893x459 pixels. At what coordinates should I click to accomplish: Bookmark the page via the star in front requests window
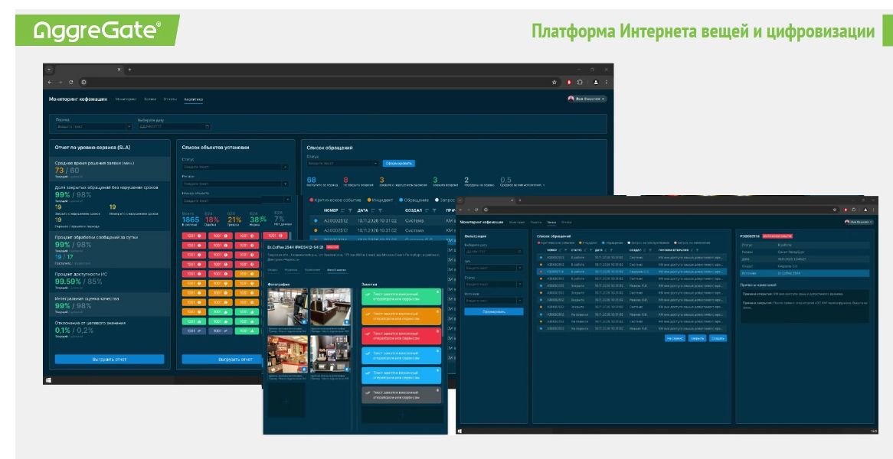point(836,210)
